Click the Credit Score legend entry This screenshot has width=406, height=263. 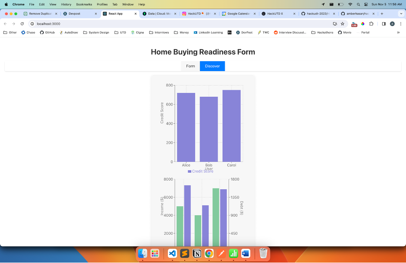coord(200,171)
